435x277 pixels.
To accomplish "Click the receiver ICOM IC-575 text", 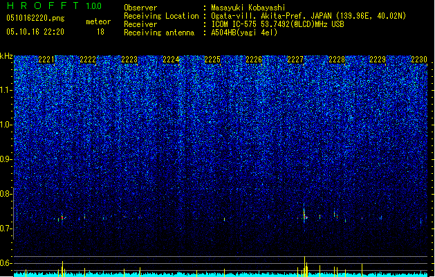I will [x=277, y=24].
